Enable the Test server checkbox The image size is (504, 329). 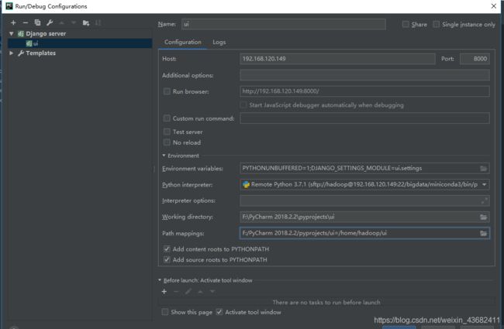click(x=167, y=132)
